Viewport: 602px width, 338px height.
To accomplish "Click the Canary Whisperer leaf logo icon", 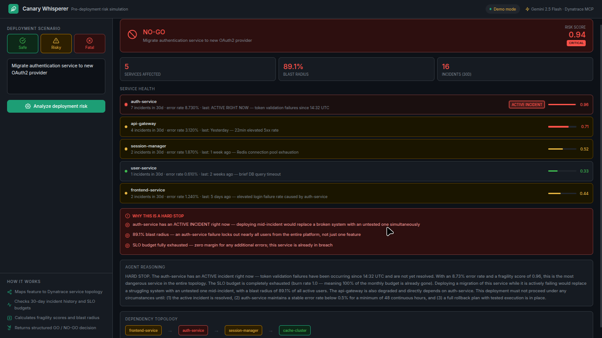I will point(13,9).
